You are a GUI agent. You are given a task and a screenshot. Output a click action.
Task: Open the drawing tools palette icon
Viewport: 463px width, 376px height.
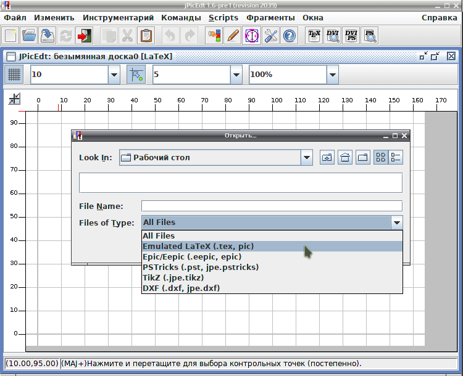(x=214, y=36)
